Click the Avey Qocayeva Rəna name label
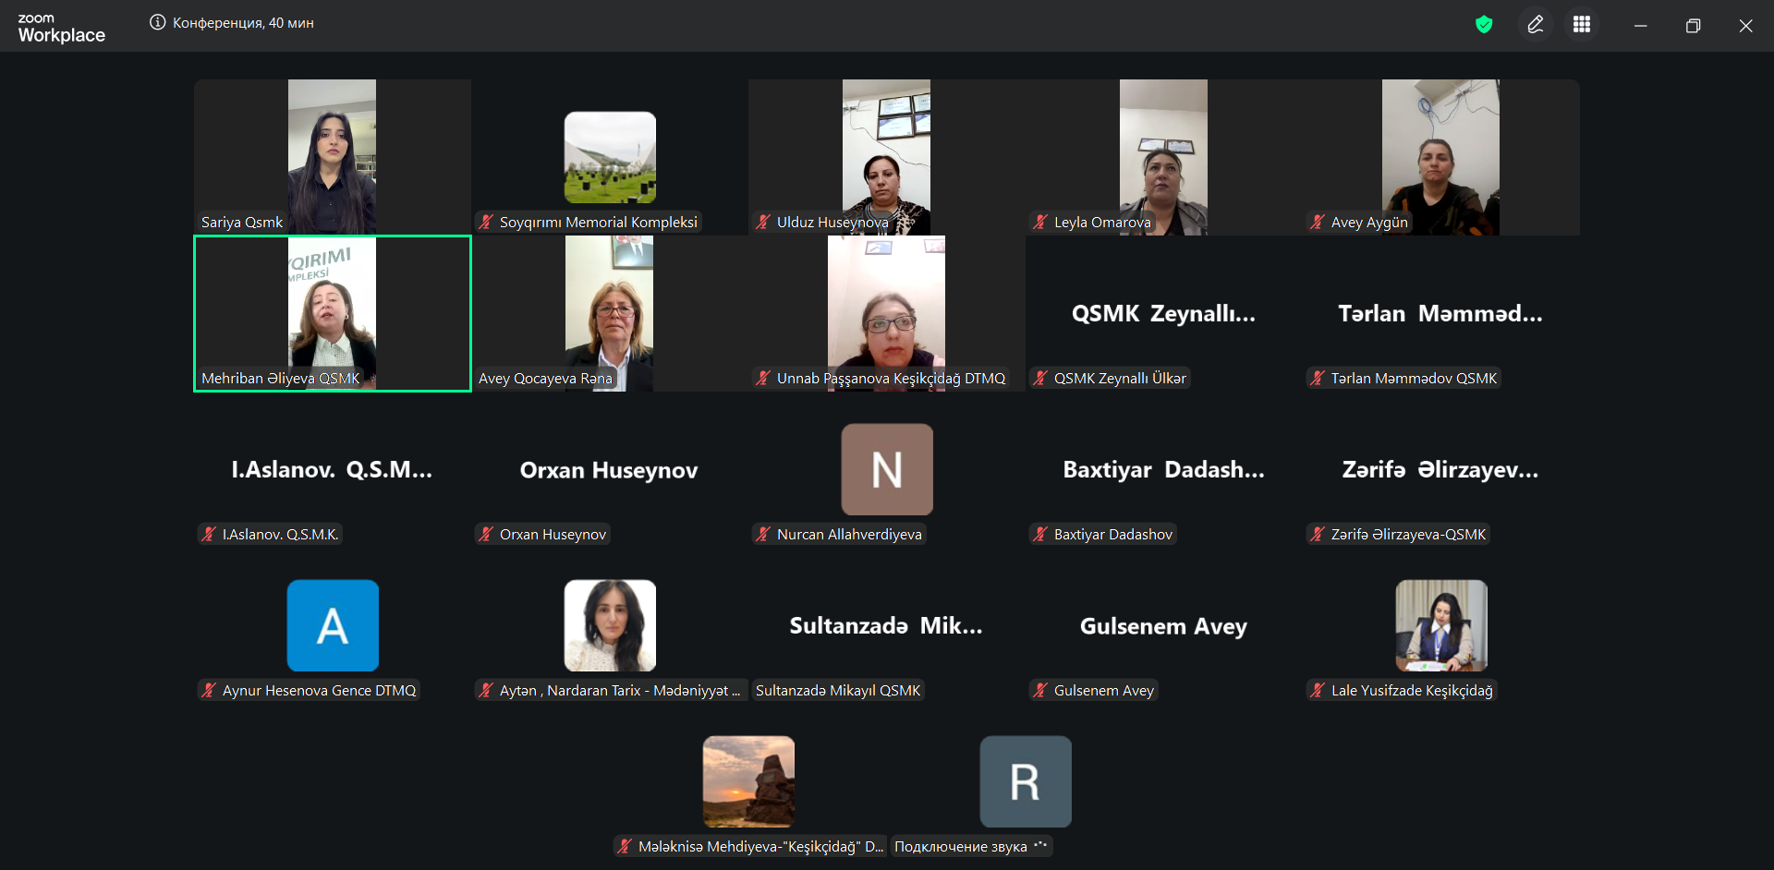Image resolution: width=1774 pixels, height=870 pixels. point(545,378)
